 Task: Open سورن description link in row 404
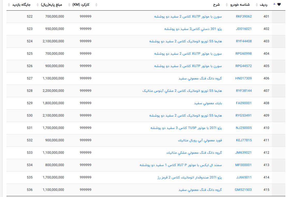188,54
